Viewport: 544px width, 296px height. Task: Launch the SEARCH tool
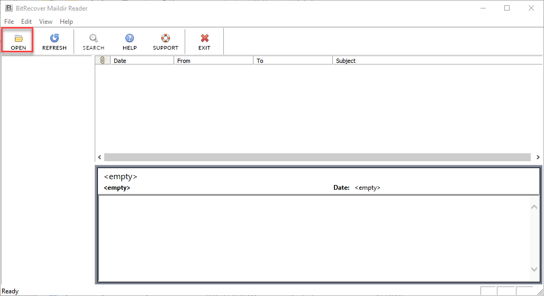pos(93,41)
